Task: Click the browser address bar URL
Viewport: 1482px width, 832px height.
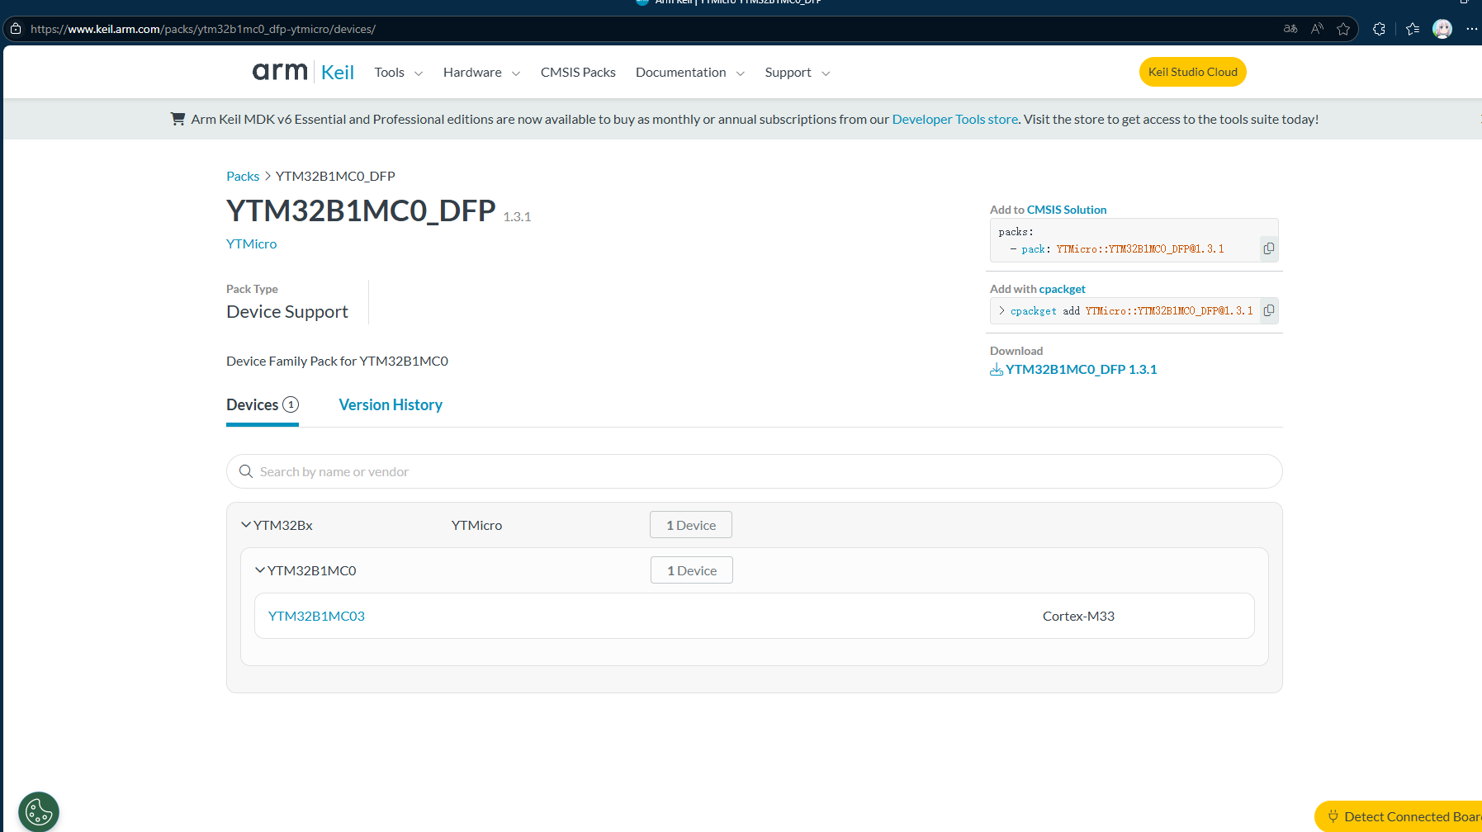Action: (203, 29)
